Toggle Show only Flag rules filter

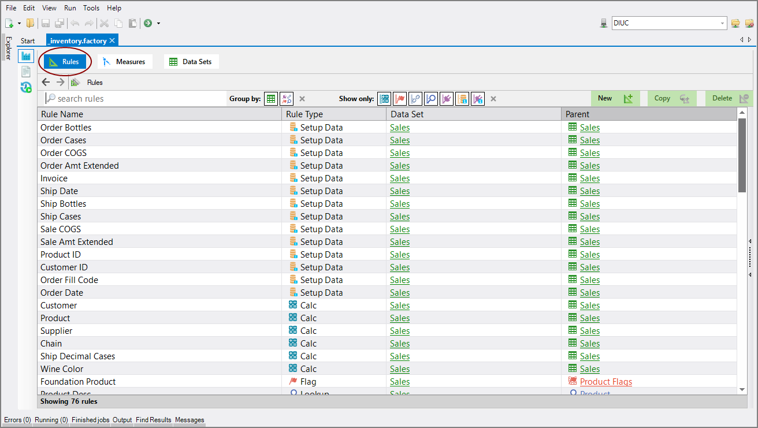point(400,99)
